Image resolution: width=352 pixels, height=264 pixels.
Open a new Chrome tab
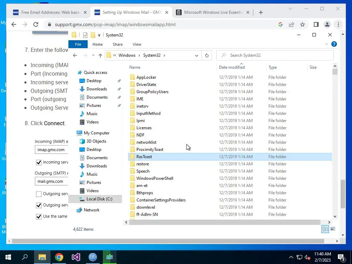click(261, 12)
